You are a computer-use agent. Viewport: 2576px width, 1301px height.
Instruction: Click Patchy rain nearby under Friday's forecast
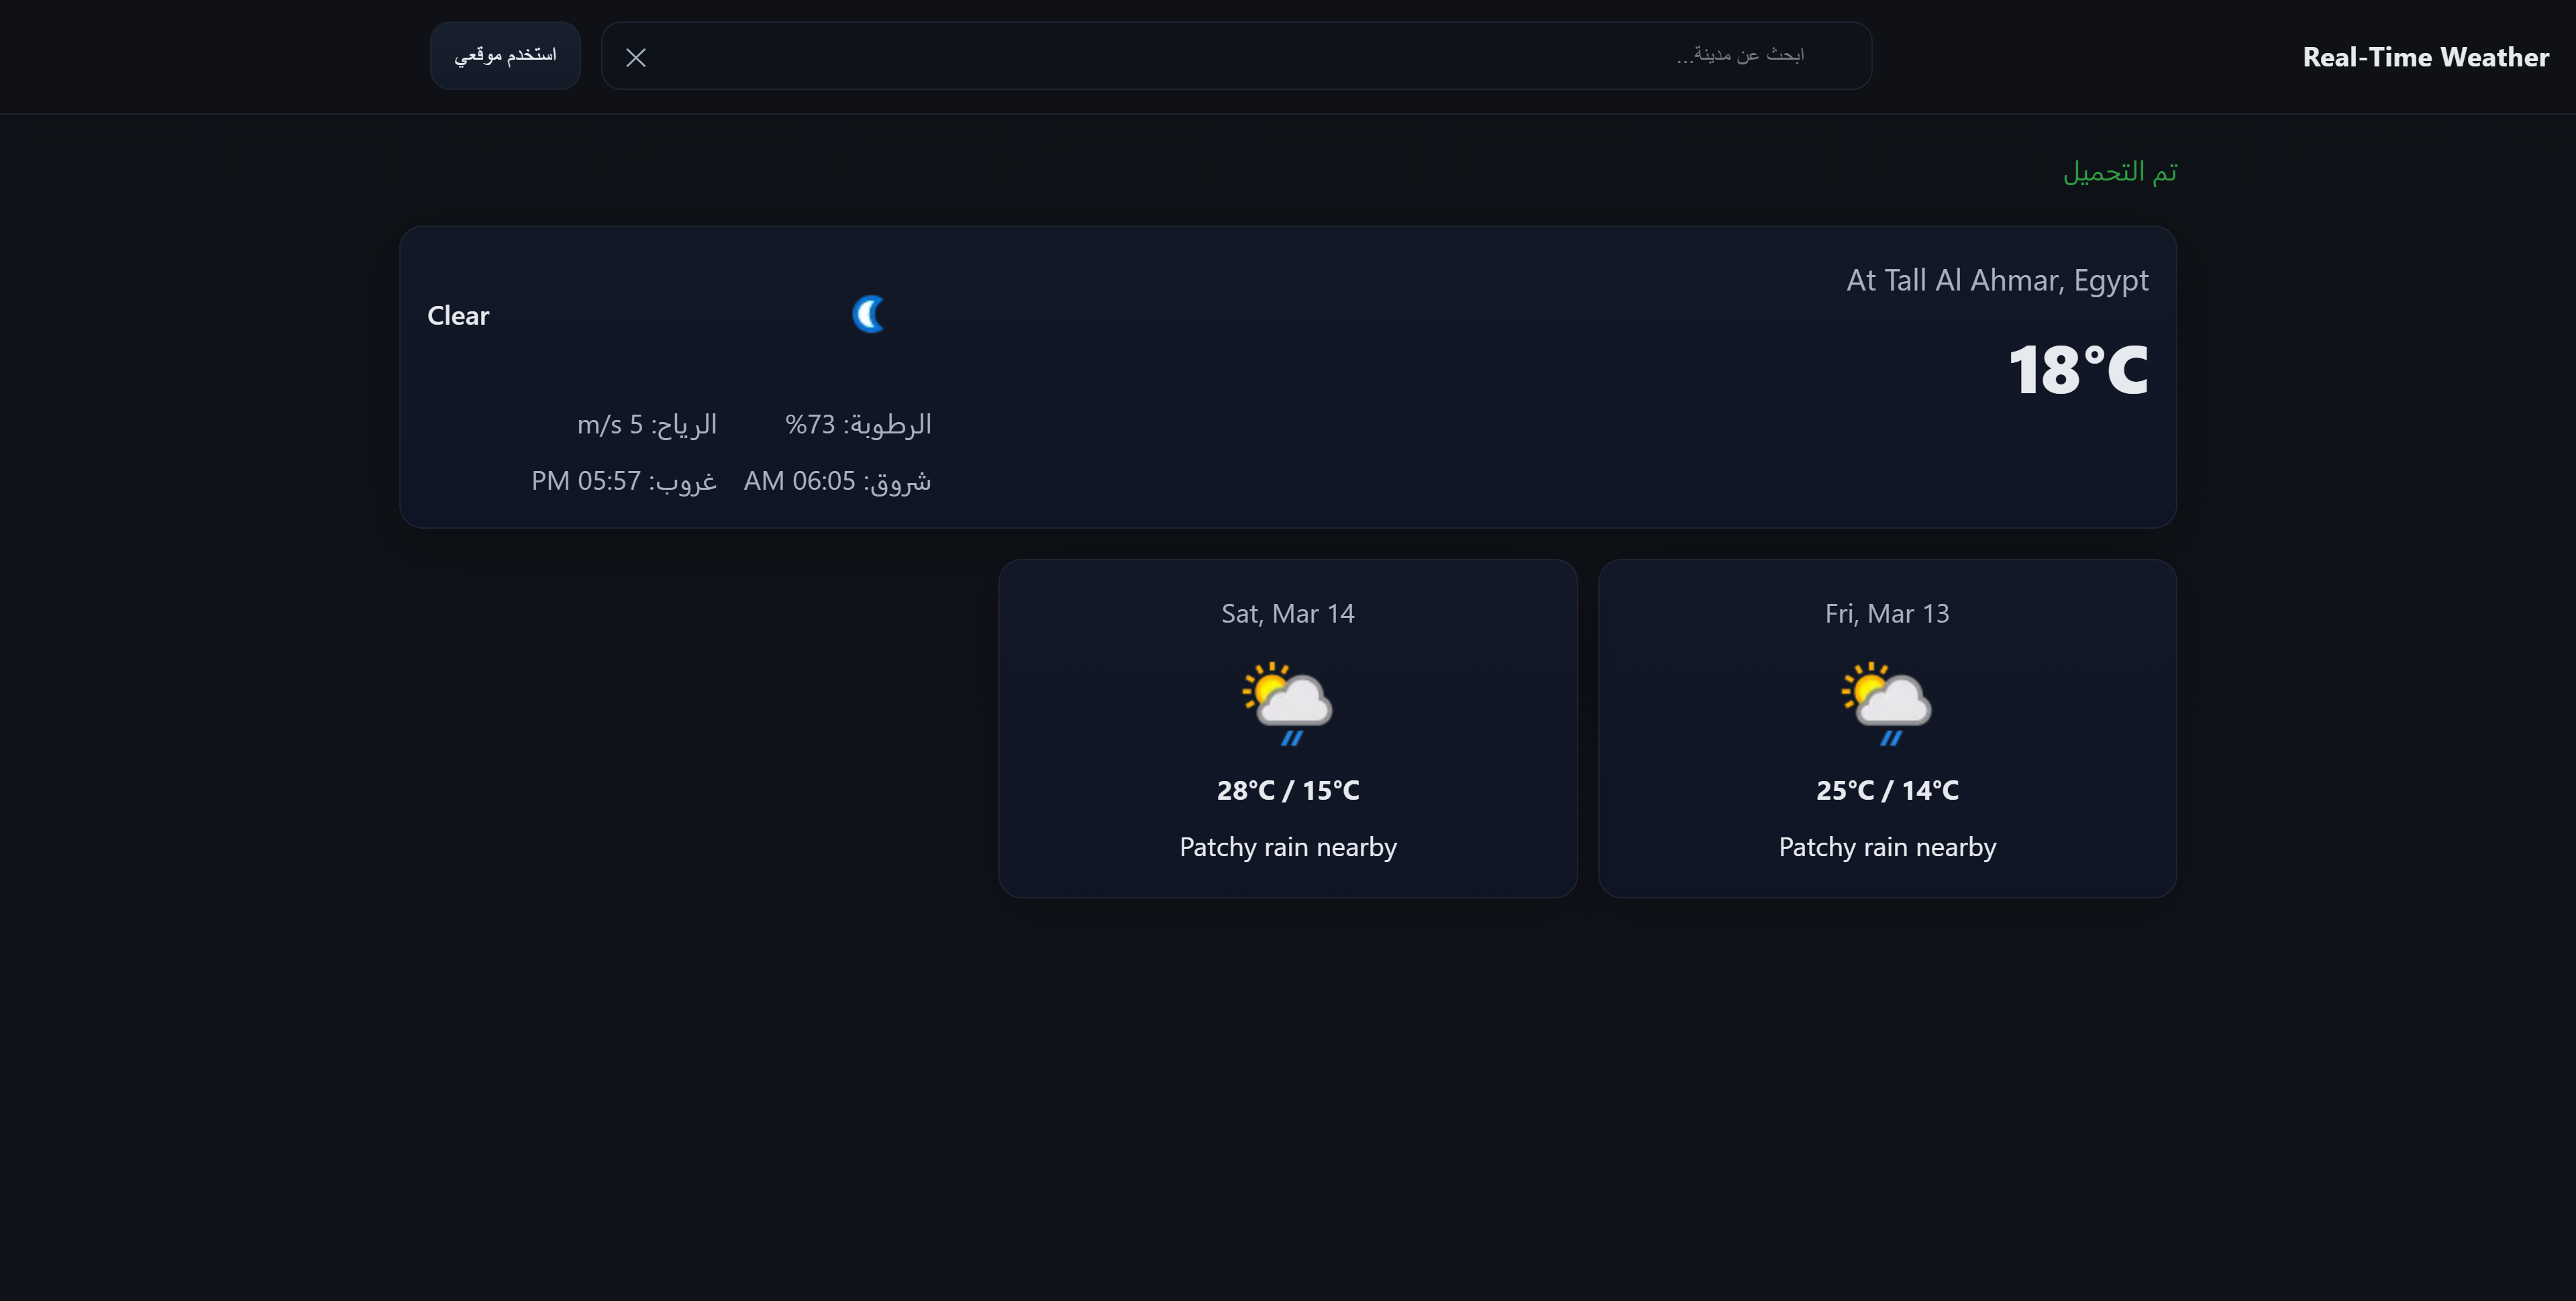tap(1886, 846)
